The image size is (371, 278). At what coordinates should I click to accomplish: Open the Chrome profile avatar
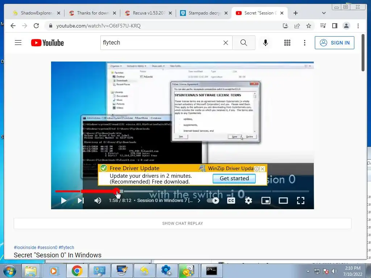(346, 26)
